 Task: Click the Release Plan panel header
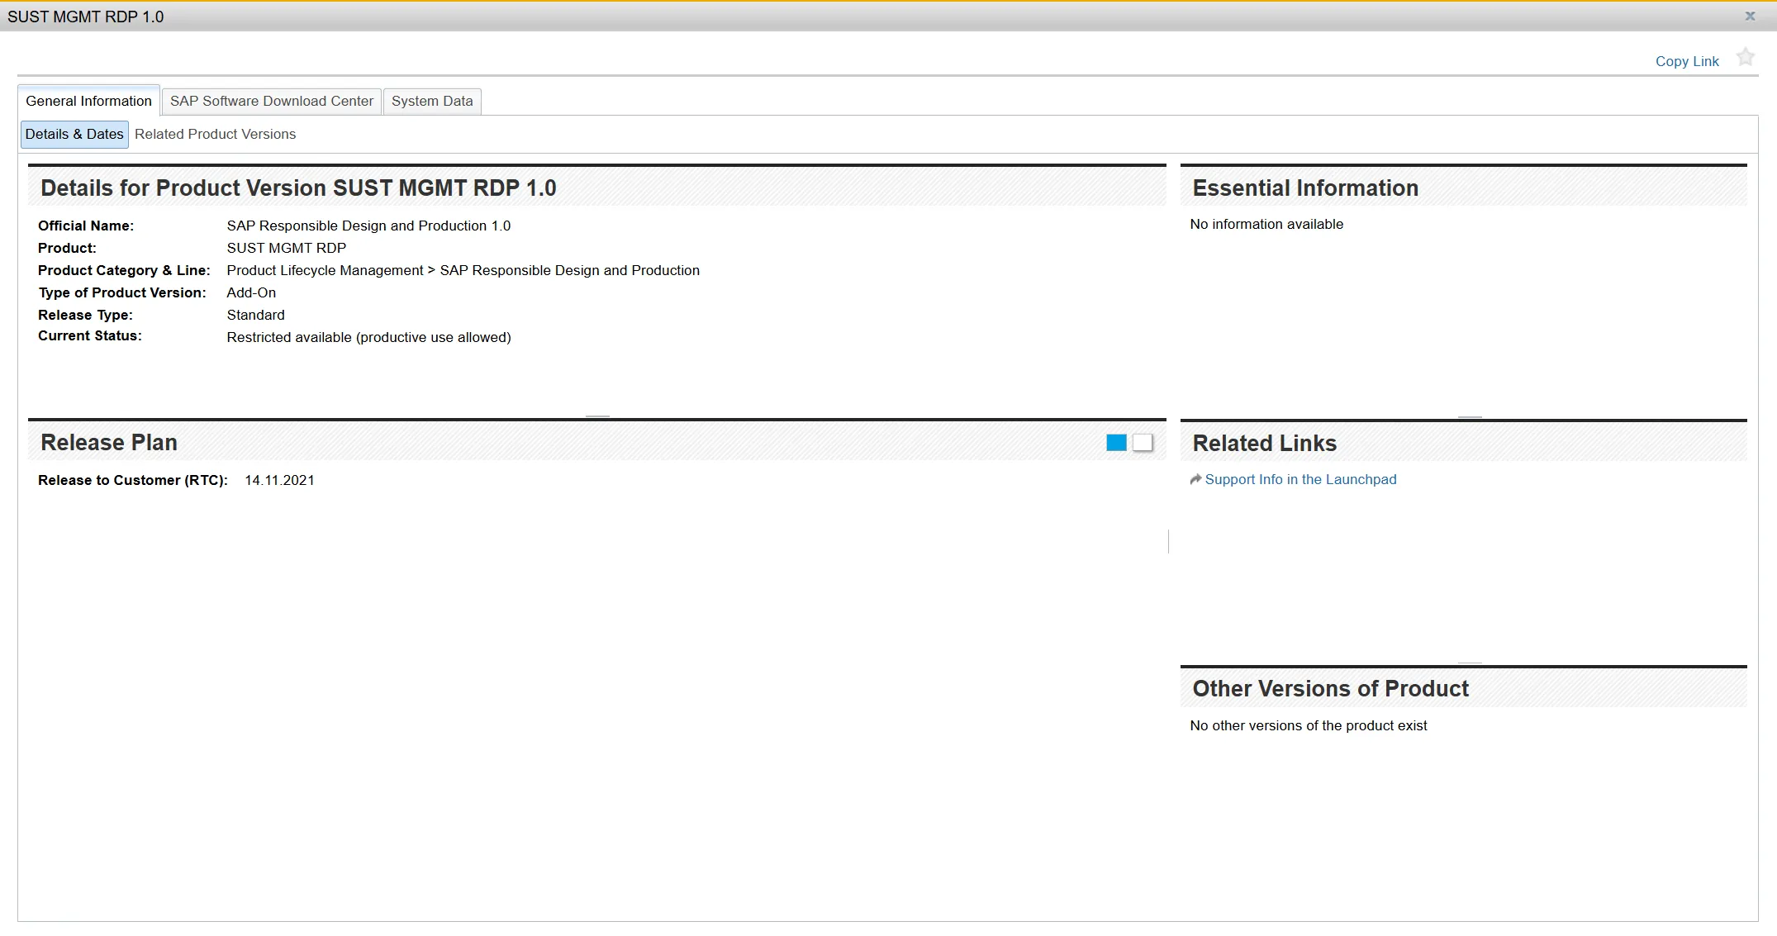pyautogui.click(x=109, y=443)
